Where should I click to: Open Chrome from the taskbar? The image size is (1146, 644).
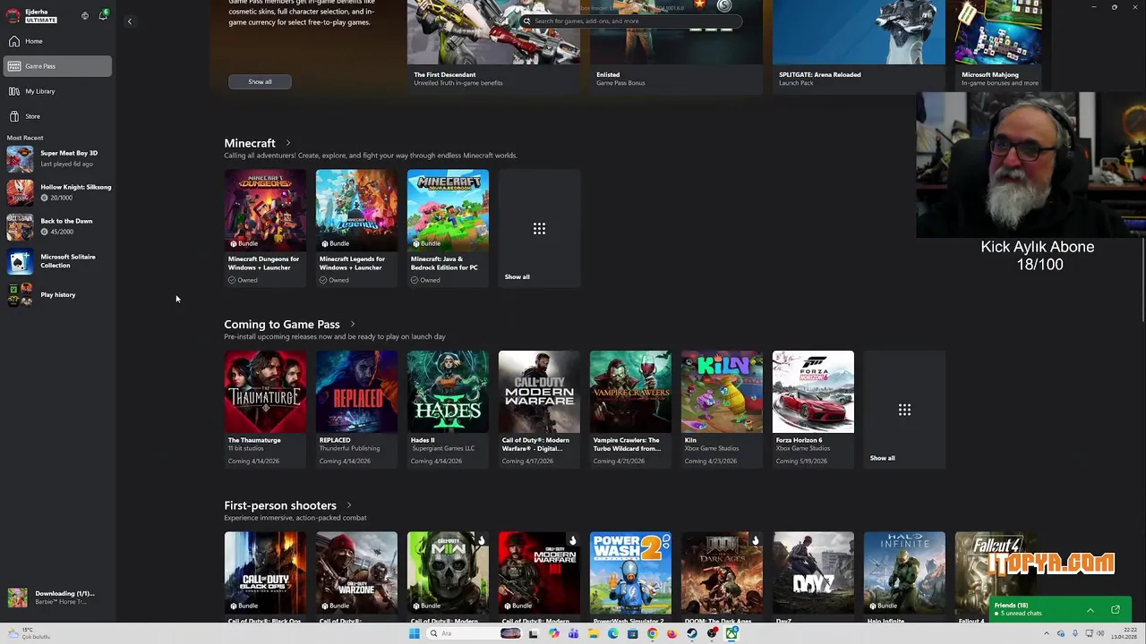click(652, 634)
